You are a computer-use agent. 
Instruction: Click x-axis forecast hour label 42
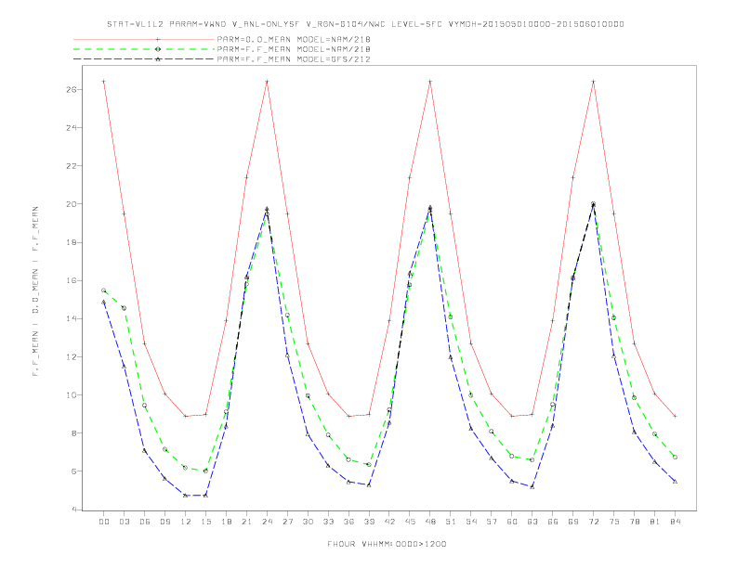click(389, 522)
